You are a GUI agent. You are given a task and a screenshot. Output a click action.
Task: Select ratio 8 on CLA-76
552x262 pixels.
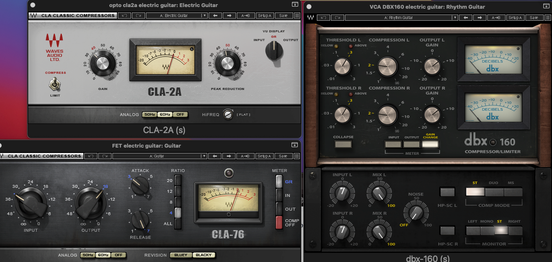pos(178,202)
